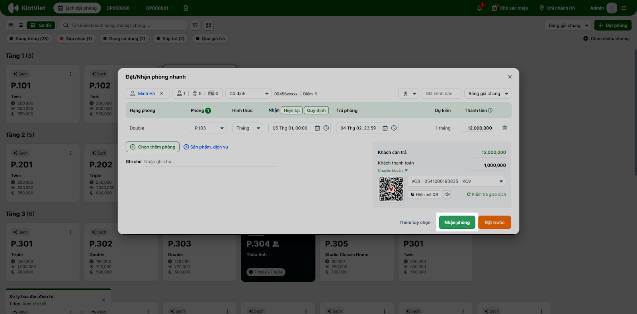Open the three-dot menu on room P.301
Image resolution: width=637 pixels, height=314 pixels.
pos(70,232)
